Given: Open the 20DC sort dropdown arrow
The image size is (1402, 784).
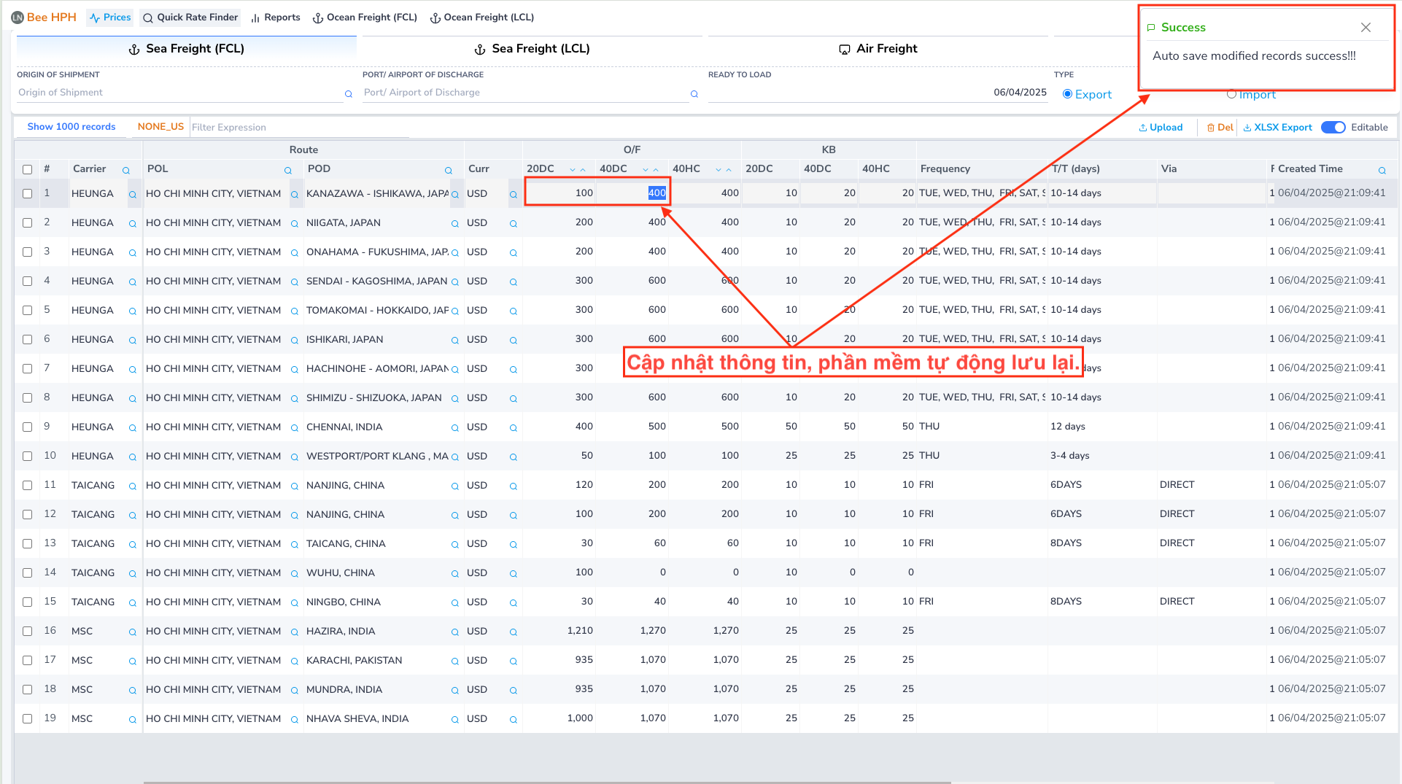Looking at the screenshot, I should tap(573, 169).
